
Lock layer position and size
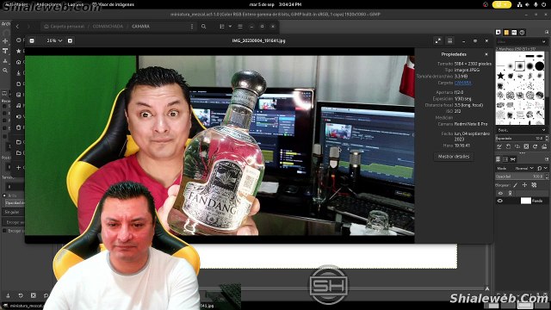524,185
